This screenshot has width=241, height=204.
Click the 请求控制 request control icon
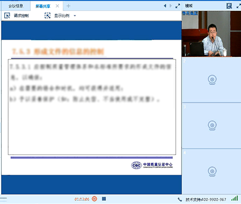click(x=7, y=16)
